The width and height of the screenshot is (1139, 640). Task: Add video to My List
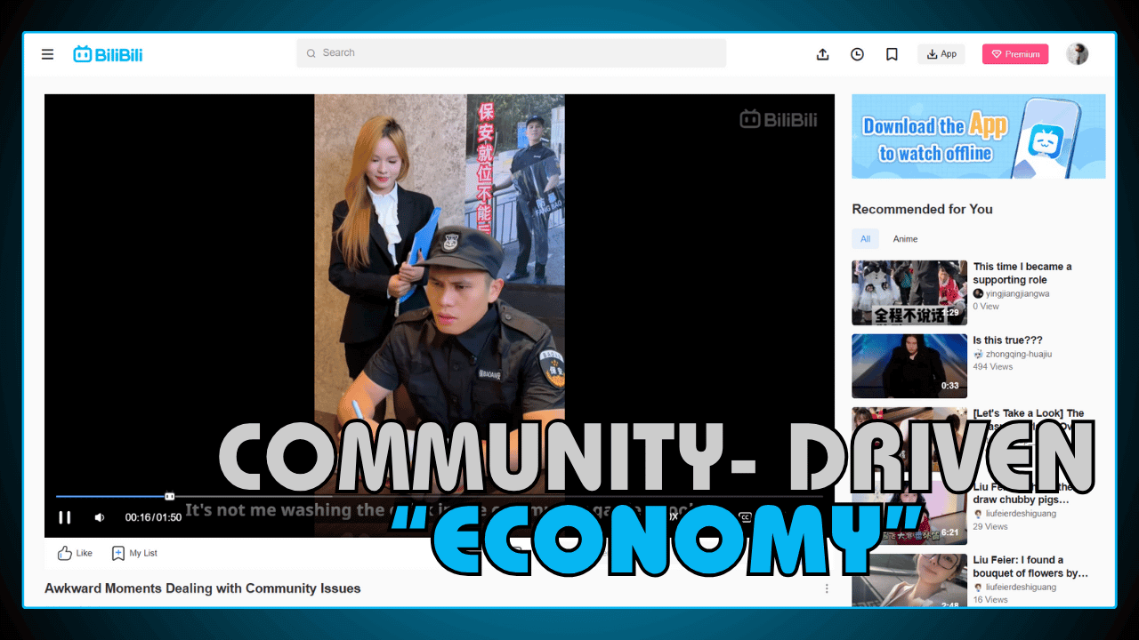(x=134, y=553)
